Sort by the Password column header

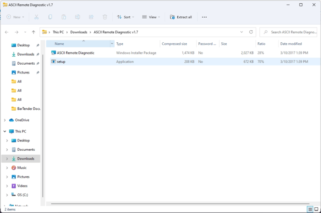[207, 44]
